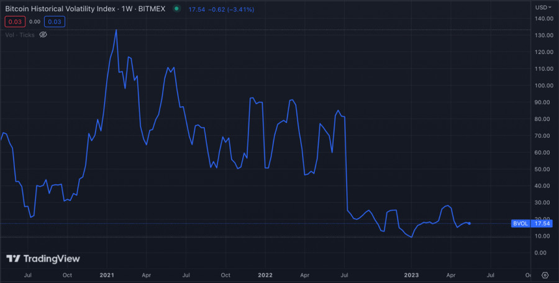This screenshot has height=283, width=559.
Task: Click the red 0.03 value box
Action: pyautogui.click(x=14, y=22)
